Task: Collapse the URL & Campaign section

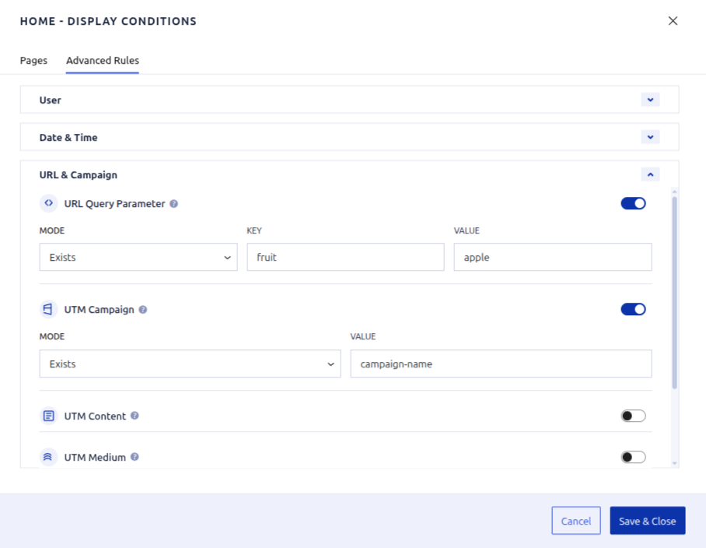Action: pos(650,174)
